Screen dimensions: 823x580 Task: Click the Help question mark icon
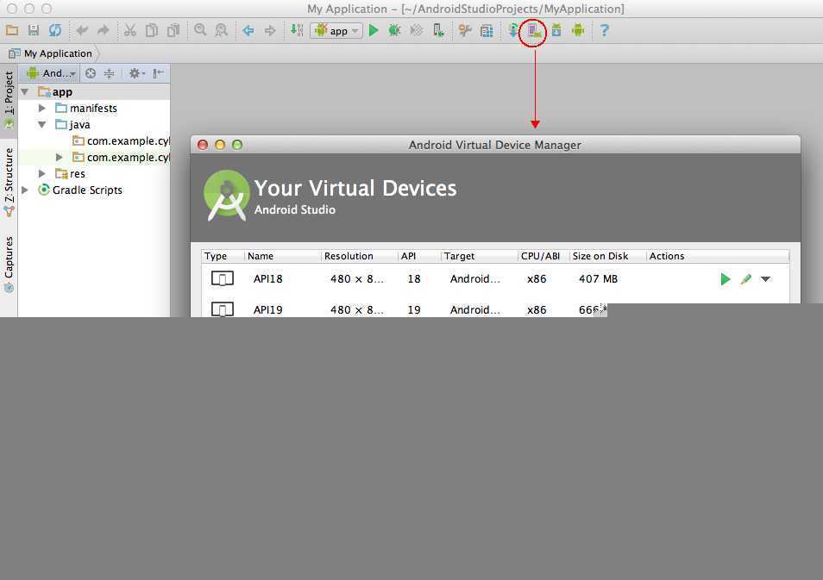click(604, 30)
